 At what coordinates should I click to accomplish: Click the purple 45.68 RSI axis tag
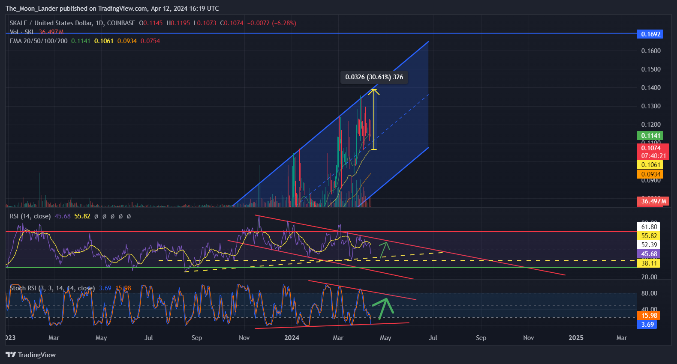(649, 254)
